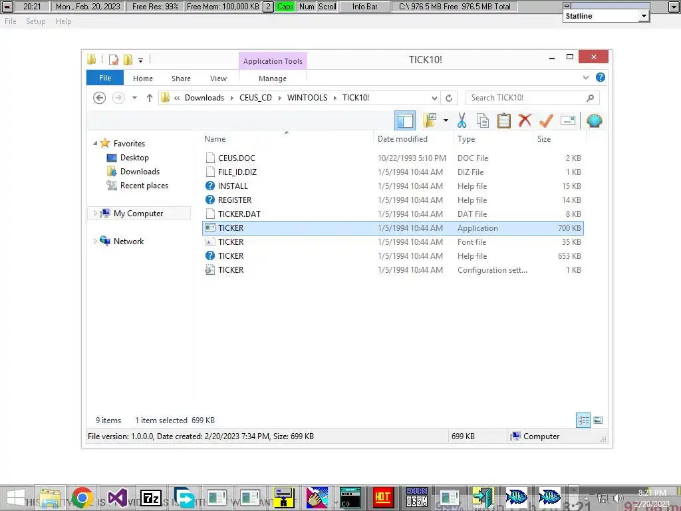Switch to the Manage ribbon tab
681x511 pixels.
point(273,79)
